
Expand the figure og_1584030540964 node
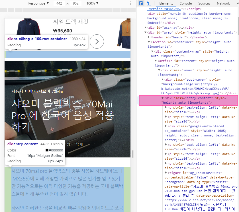[166, 172]
